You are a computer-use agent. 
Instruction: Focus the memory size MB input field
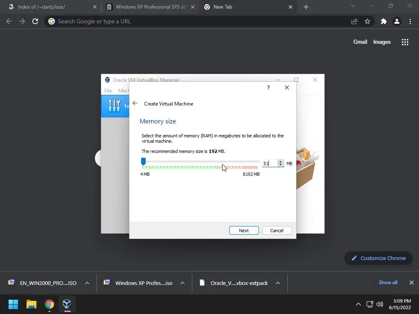pyautogui.click(x=270, y=164)
